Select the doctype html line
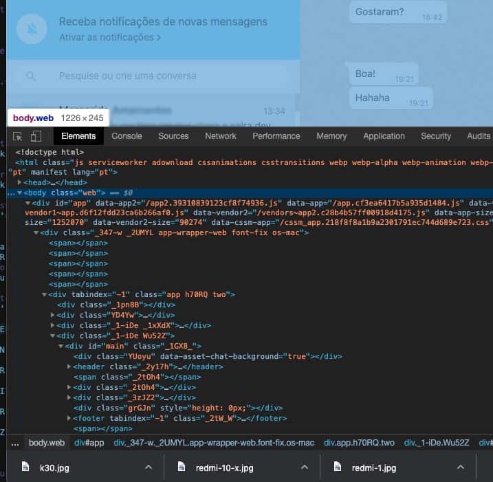493x482 pixels. (x=50, y=152)
